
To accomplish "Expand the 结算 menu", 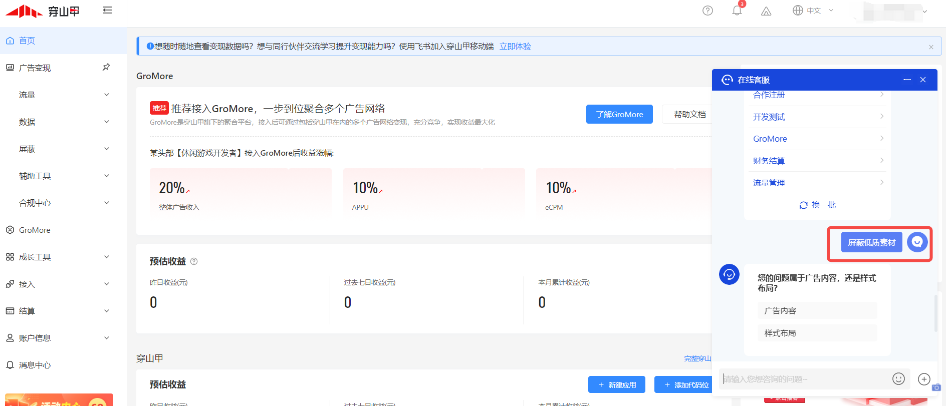I will [x=106, y=311].
